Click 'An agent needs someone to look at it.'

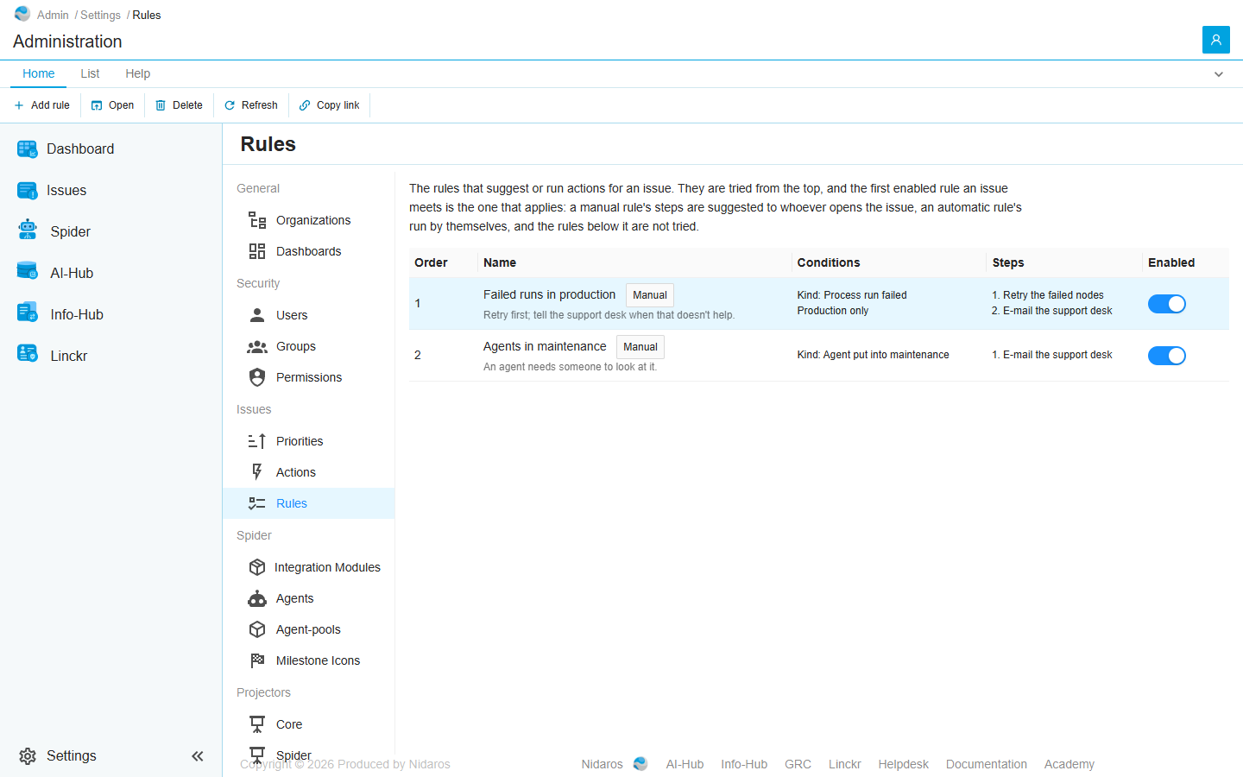(570, 367)
